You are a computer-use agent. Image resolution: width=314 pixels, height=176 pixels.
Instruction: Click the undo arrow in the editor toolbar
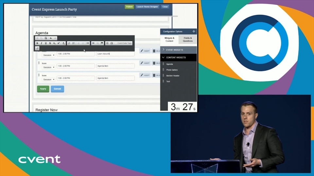click(51, 38)
